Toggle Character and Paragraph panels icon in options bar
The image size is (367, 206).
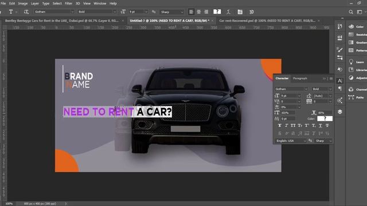[240, 11]
